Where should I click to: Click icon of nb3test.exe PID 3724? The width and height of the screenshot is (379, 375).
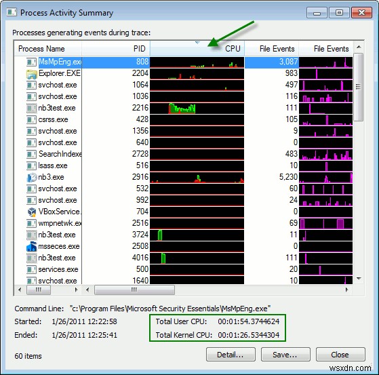click(31, 235)
